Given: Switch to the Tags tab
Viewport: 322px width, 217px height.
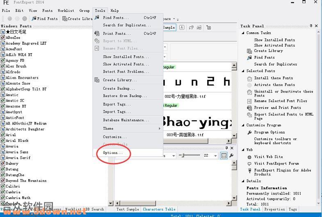Looking at the screenshot, I should pyautogui.click(x=292, y=209).
